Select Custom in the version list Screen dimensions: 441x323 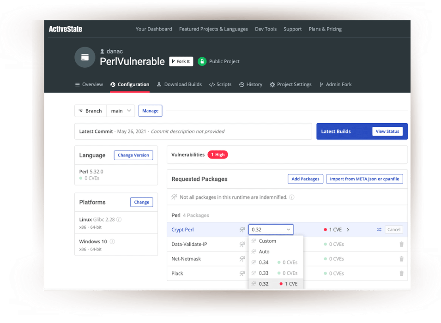coord(276,241)
